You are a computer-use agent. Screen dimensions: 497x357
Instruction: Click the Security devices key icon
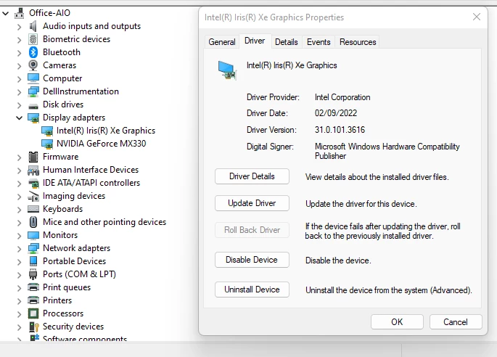click(33, 327)
